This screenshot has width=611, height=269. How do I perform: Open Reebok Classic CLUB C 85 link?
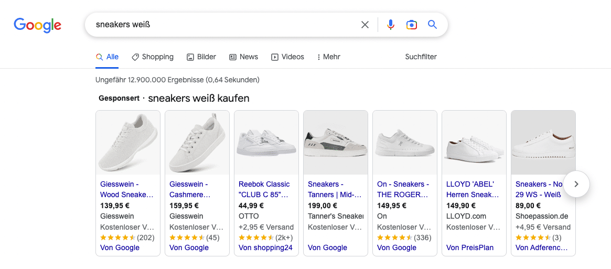click(x=264, y=189)
